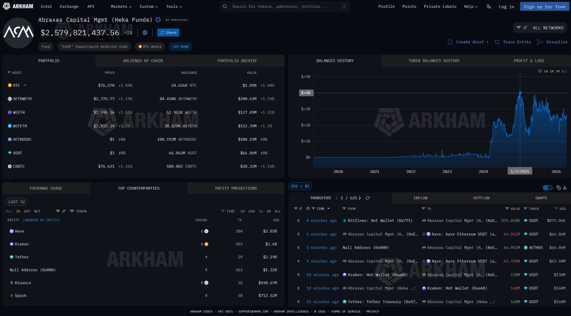Open the Markets dropdown menu
Screen dimensions: 571x316
point(121,7)
